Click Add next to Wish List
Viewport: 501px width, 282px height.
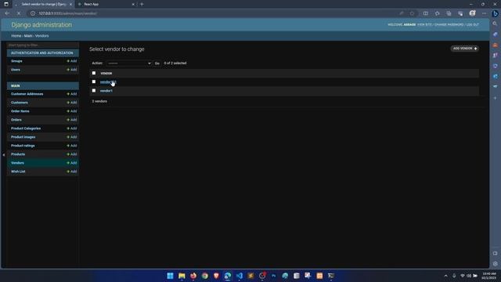pos(72,172)
